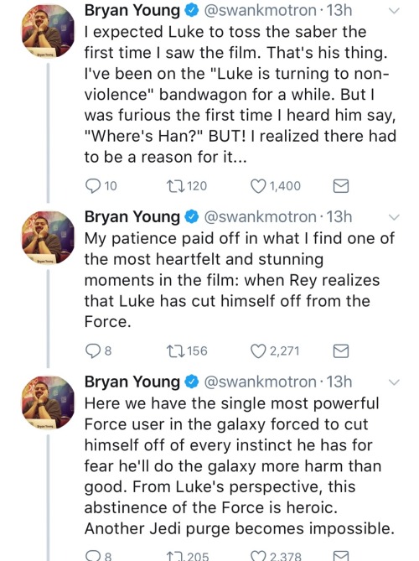Screen dimensions: 419x561
Task: Open the profile photo beside the third tweet
Action: coord(49,403)
